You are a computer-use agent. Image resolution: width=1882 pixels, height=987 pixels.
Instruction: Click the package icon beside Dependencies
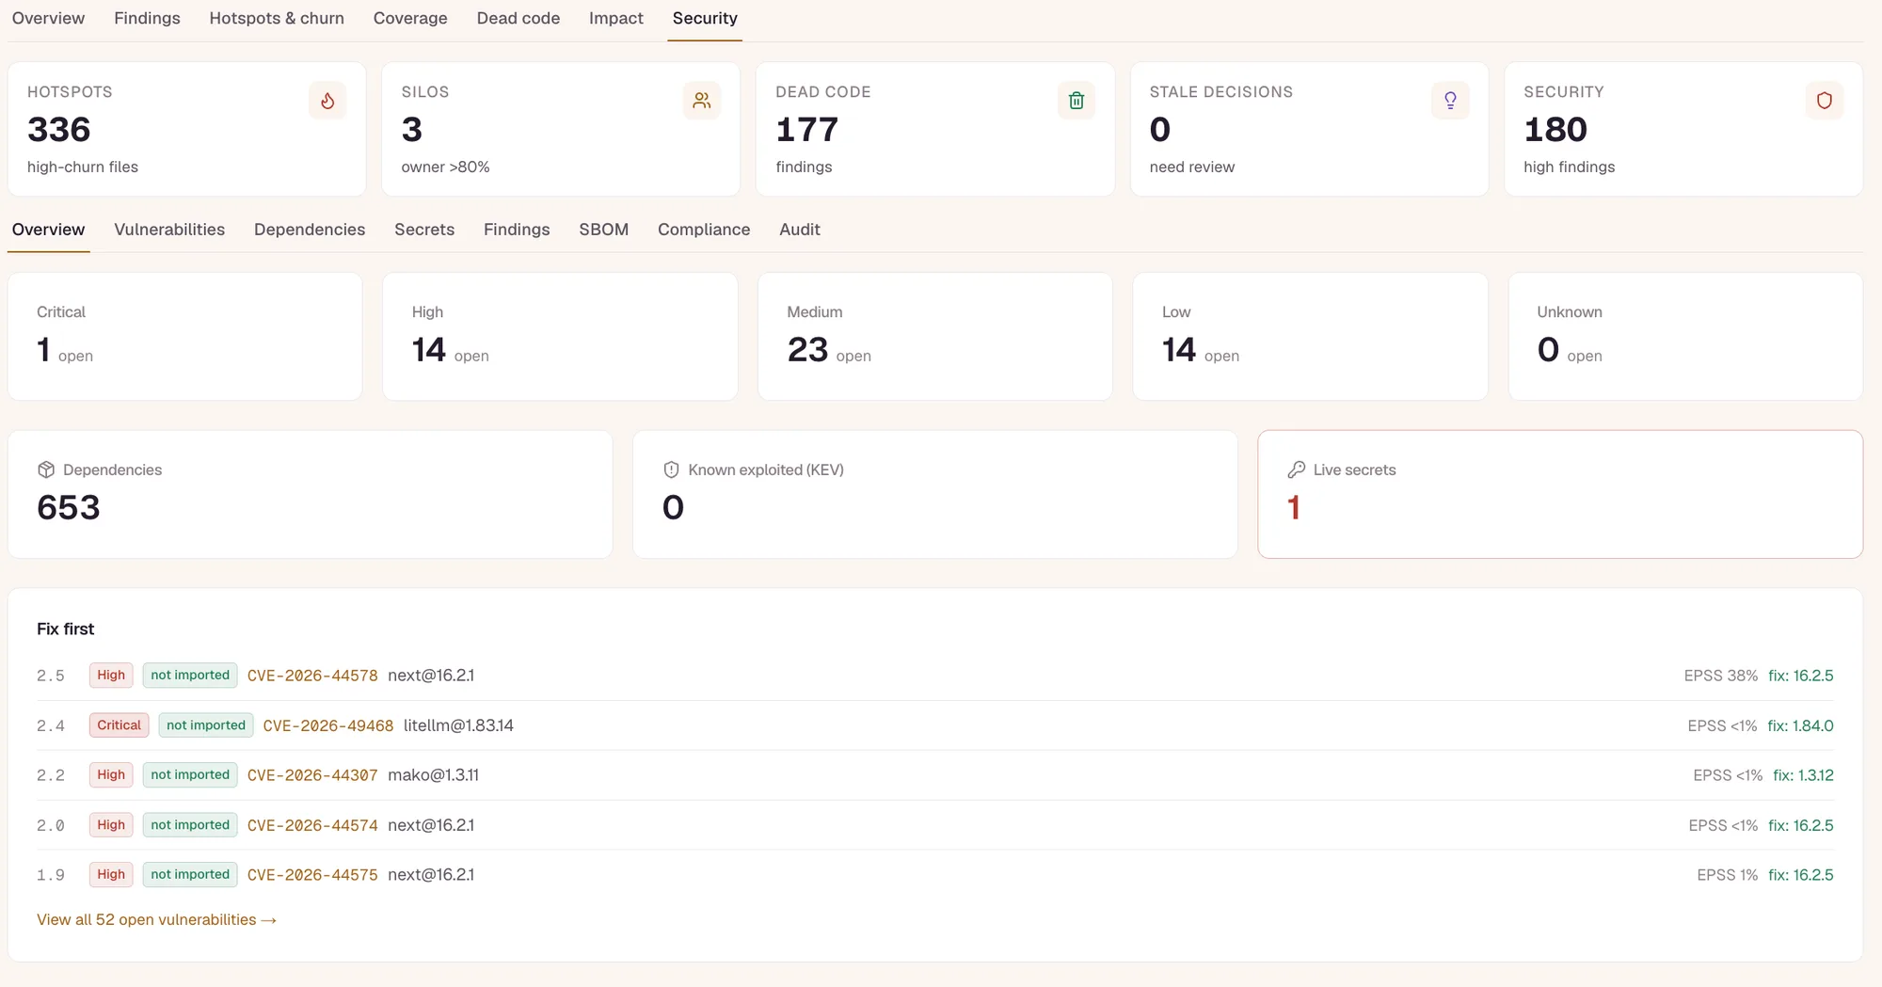[46, 470]
